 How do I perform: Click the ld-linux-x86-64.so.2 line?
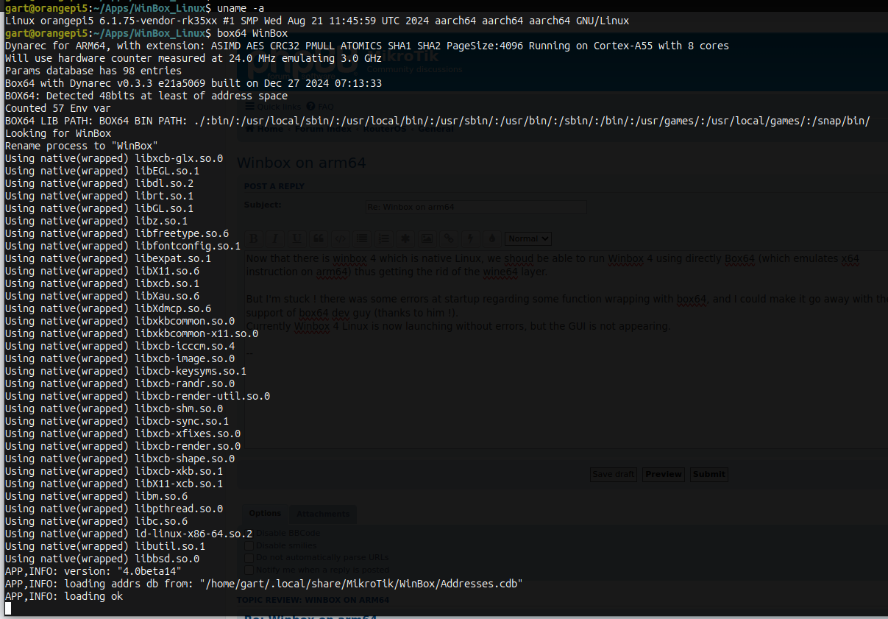[x=129, y=534]
